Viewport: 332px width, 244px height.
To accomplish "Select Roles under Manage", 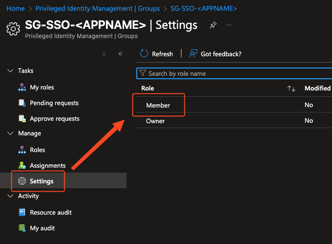I will [x=37, y=150].
